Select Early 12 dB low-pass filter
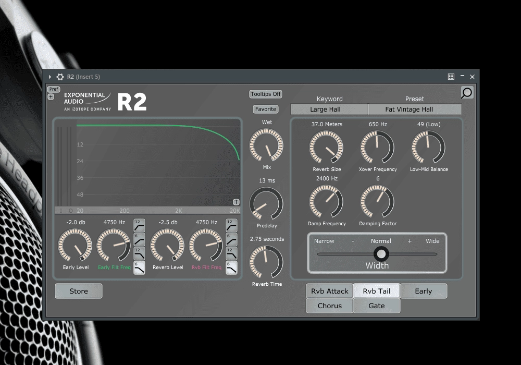 (x=139, y=253)
